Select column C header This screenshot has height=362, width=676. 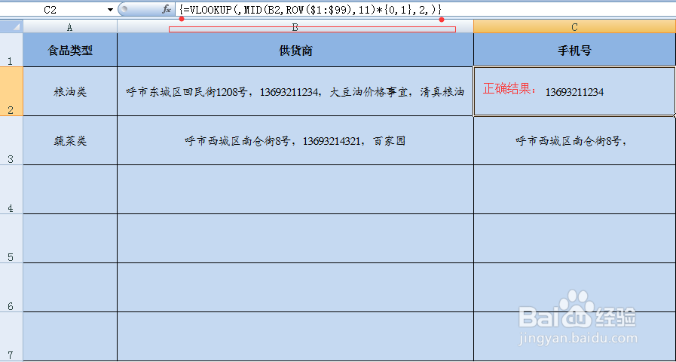click(x=575, y=26)
